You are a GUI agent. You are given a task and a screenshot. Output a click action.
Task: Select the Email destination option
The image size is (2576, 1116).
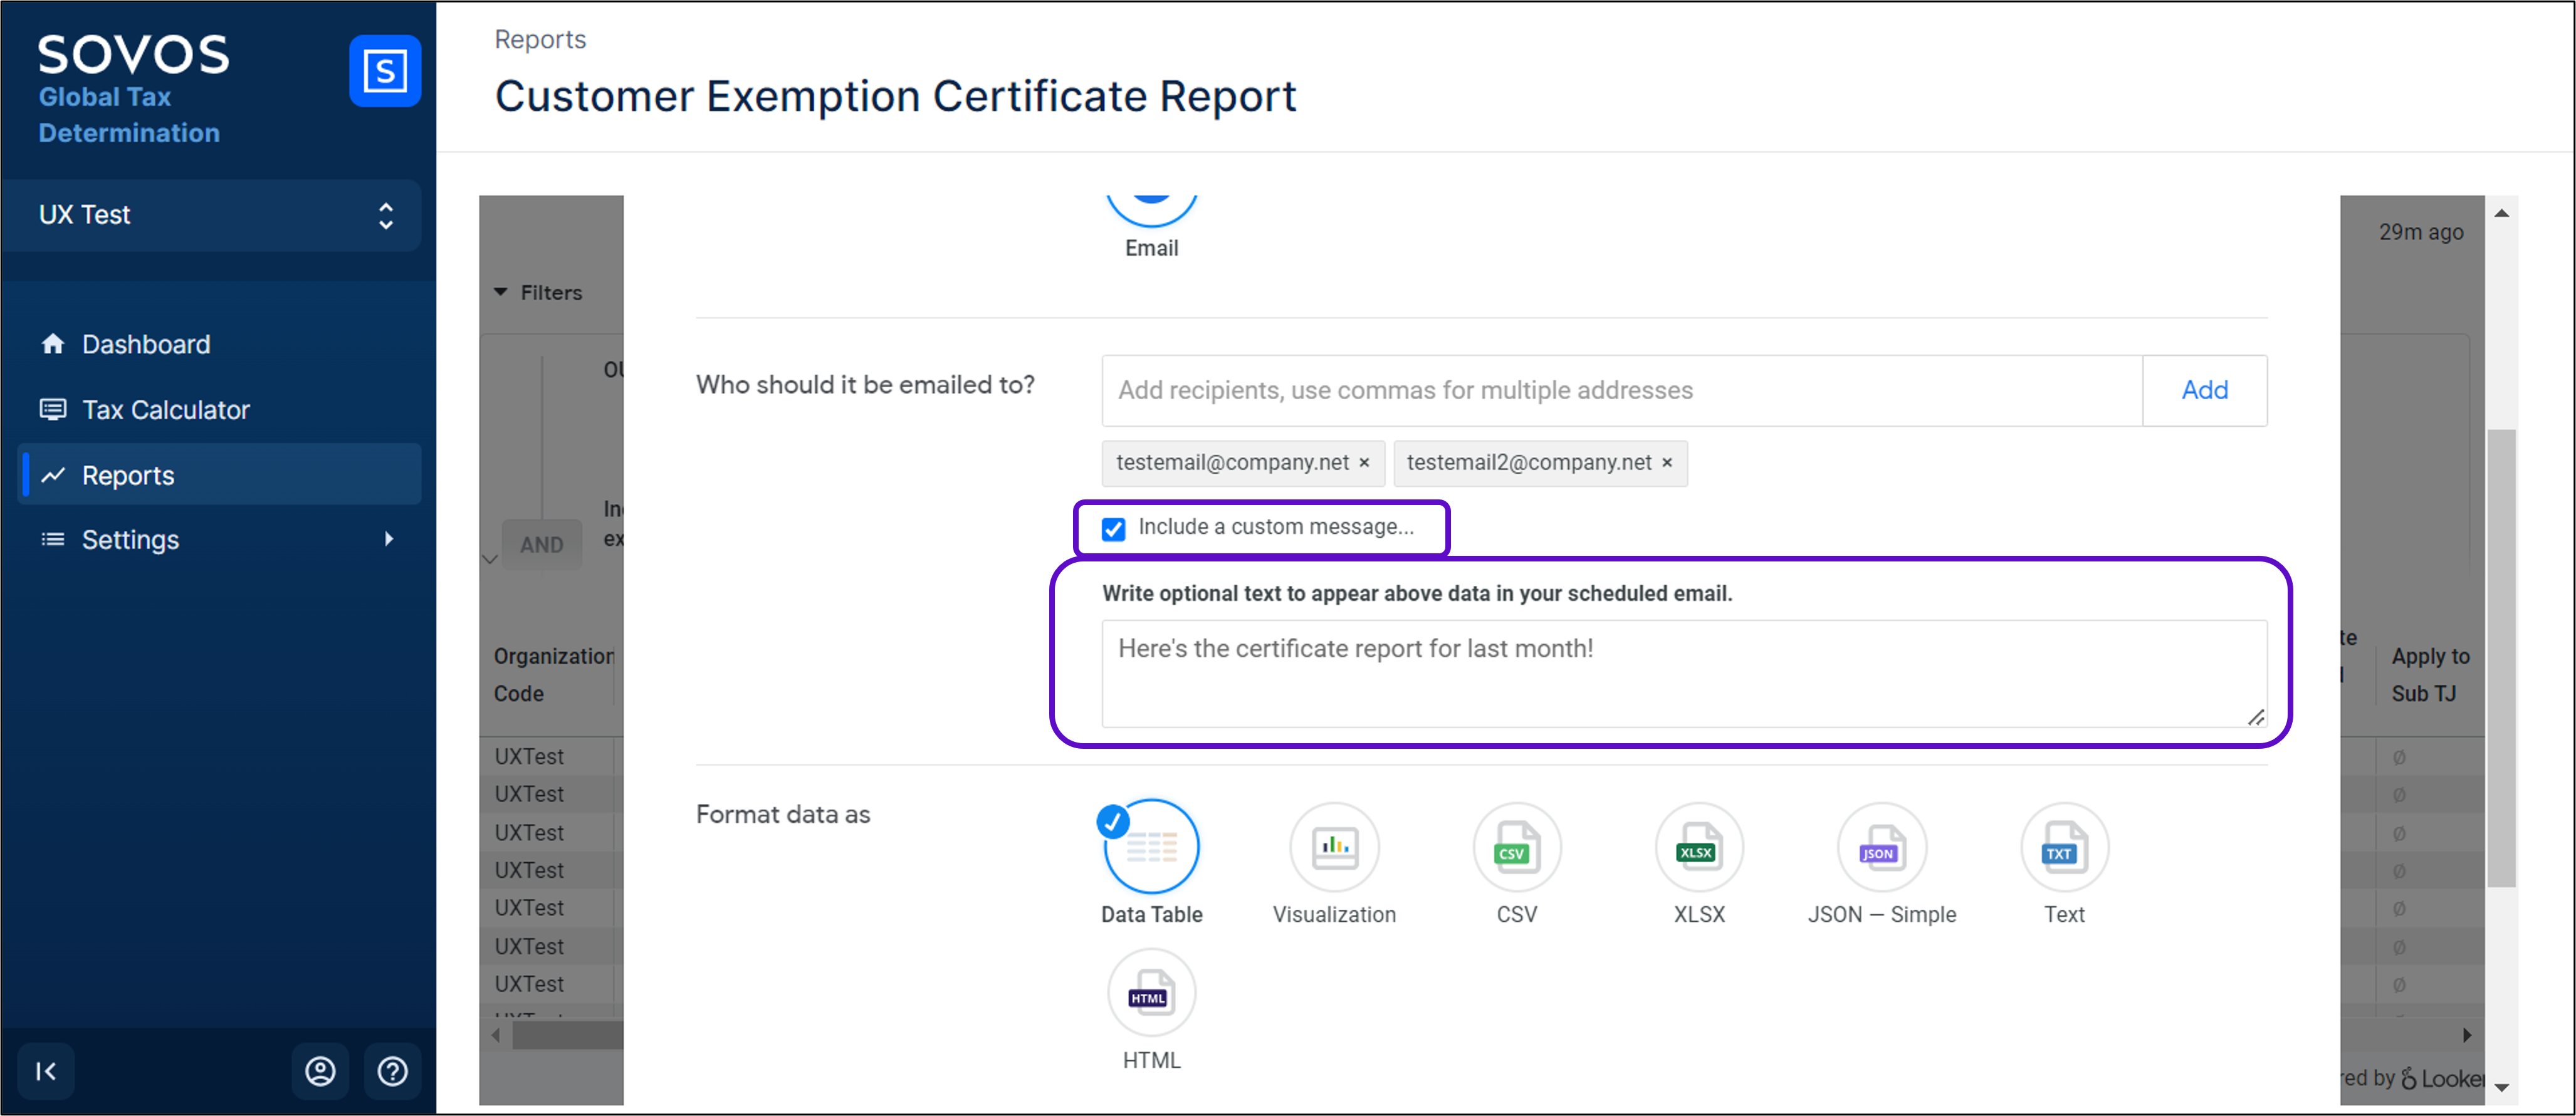(x=1151, y=212)
